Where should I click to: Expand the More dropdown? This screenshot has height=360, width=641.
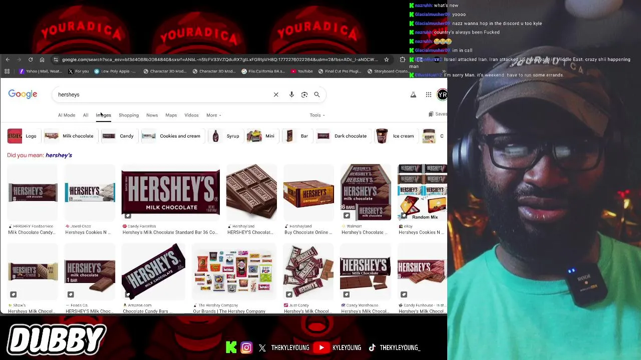click(213, 115)
